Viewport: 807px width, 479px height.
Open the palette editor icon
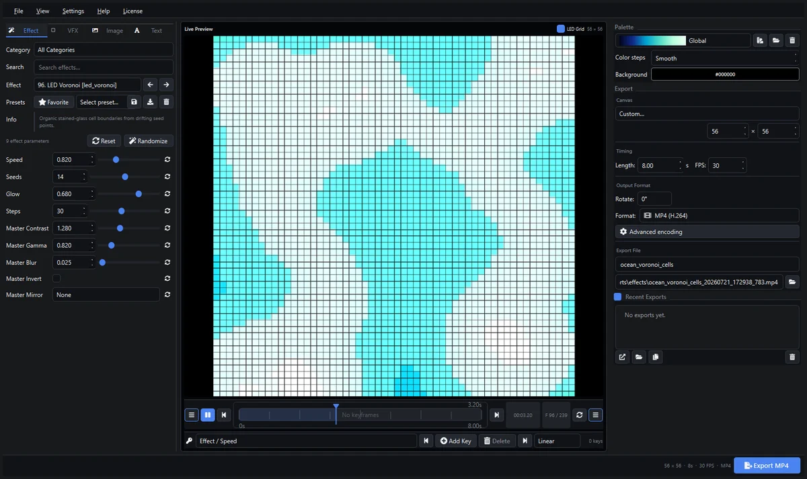pyautogui.click(x=760, y=40)
